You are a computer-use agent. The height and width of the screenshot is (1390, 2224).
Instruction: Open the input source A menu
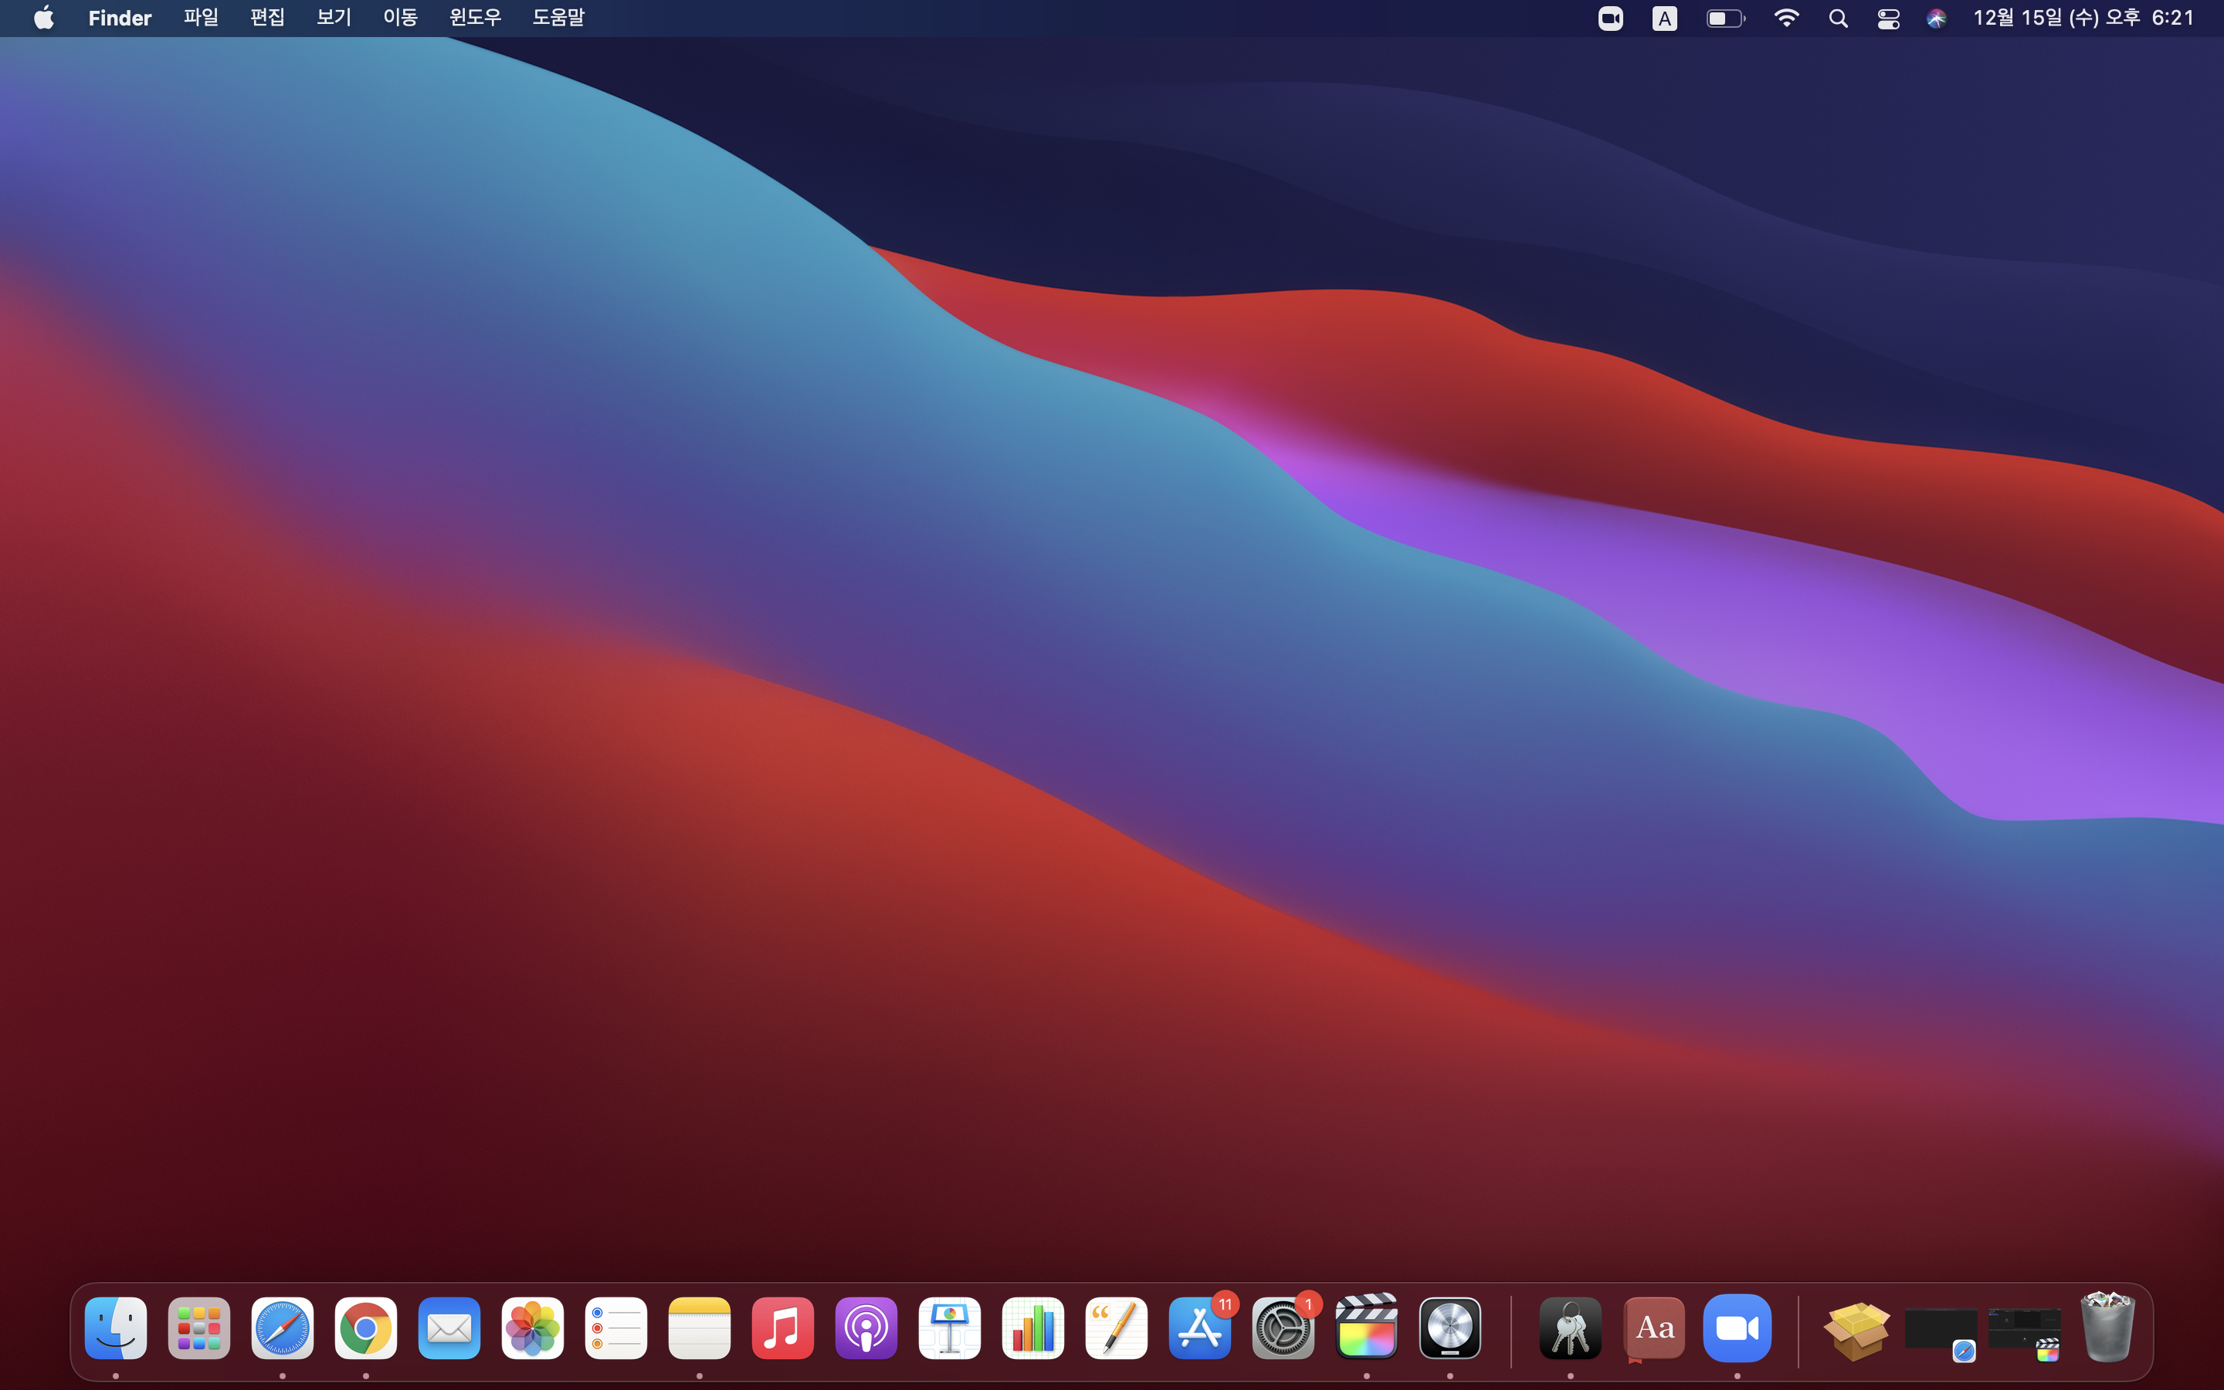[1664, 19]
